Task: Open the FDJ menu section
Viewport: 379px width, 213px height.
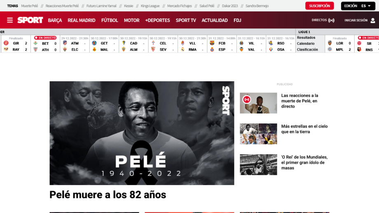Action: [x=237, y=20]
